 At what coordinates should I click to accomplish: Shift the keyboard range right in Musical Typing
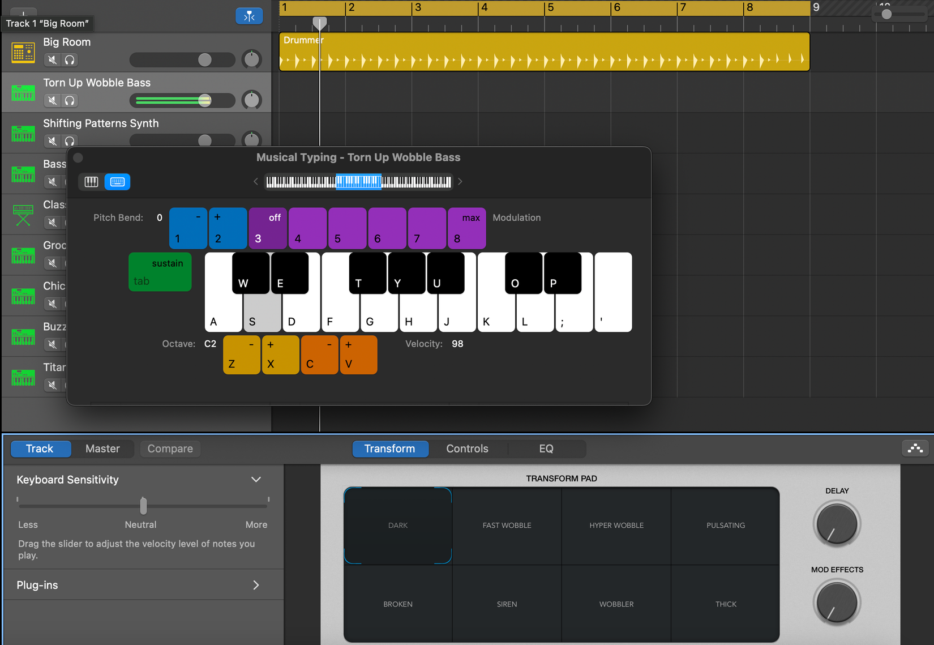(x=460, y=182)
